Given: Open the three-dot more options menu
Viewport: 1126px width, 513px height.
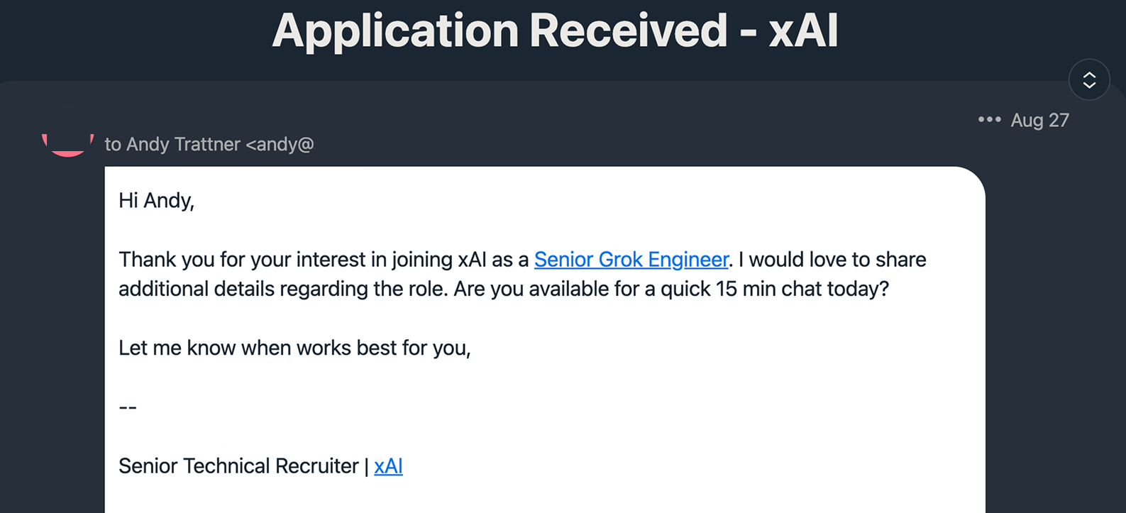Looking at the screenshot, I should (x=989, y=119).
